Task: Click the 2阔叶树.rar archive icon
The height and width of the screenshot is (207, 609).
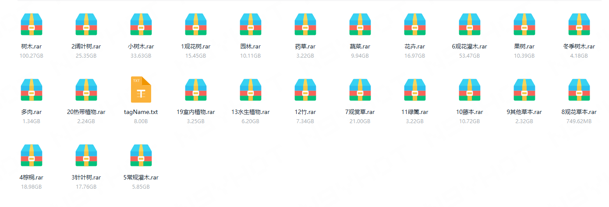Action: (86, 24)
